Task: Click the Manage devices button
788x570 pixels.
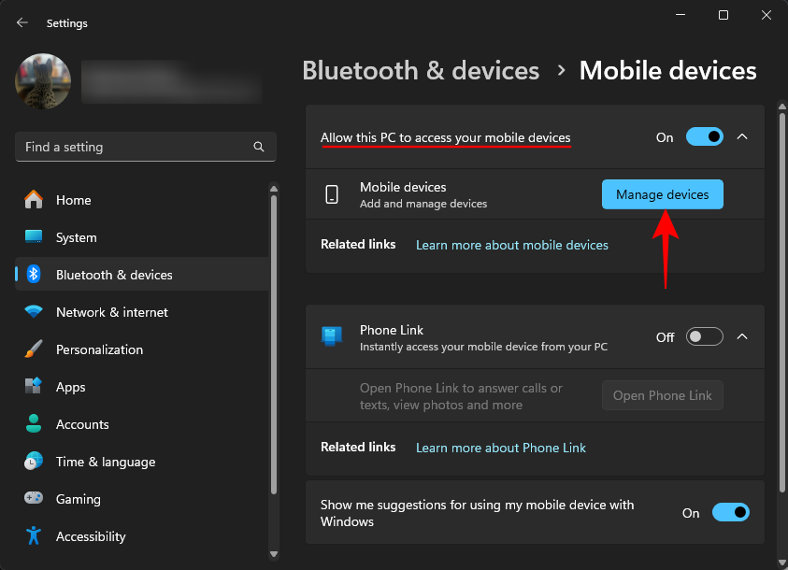Action: click(662, 194)
